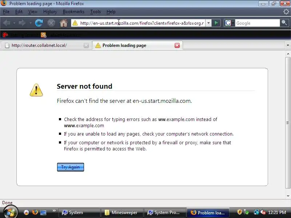Screen dimensions: 291x218
Task: Switch to the Minesweeper taskbar button
Action: 122,213
